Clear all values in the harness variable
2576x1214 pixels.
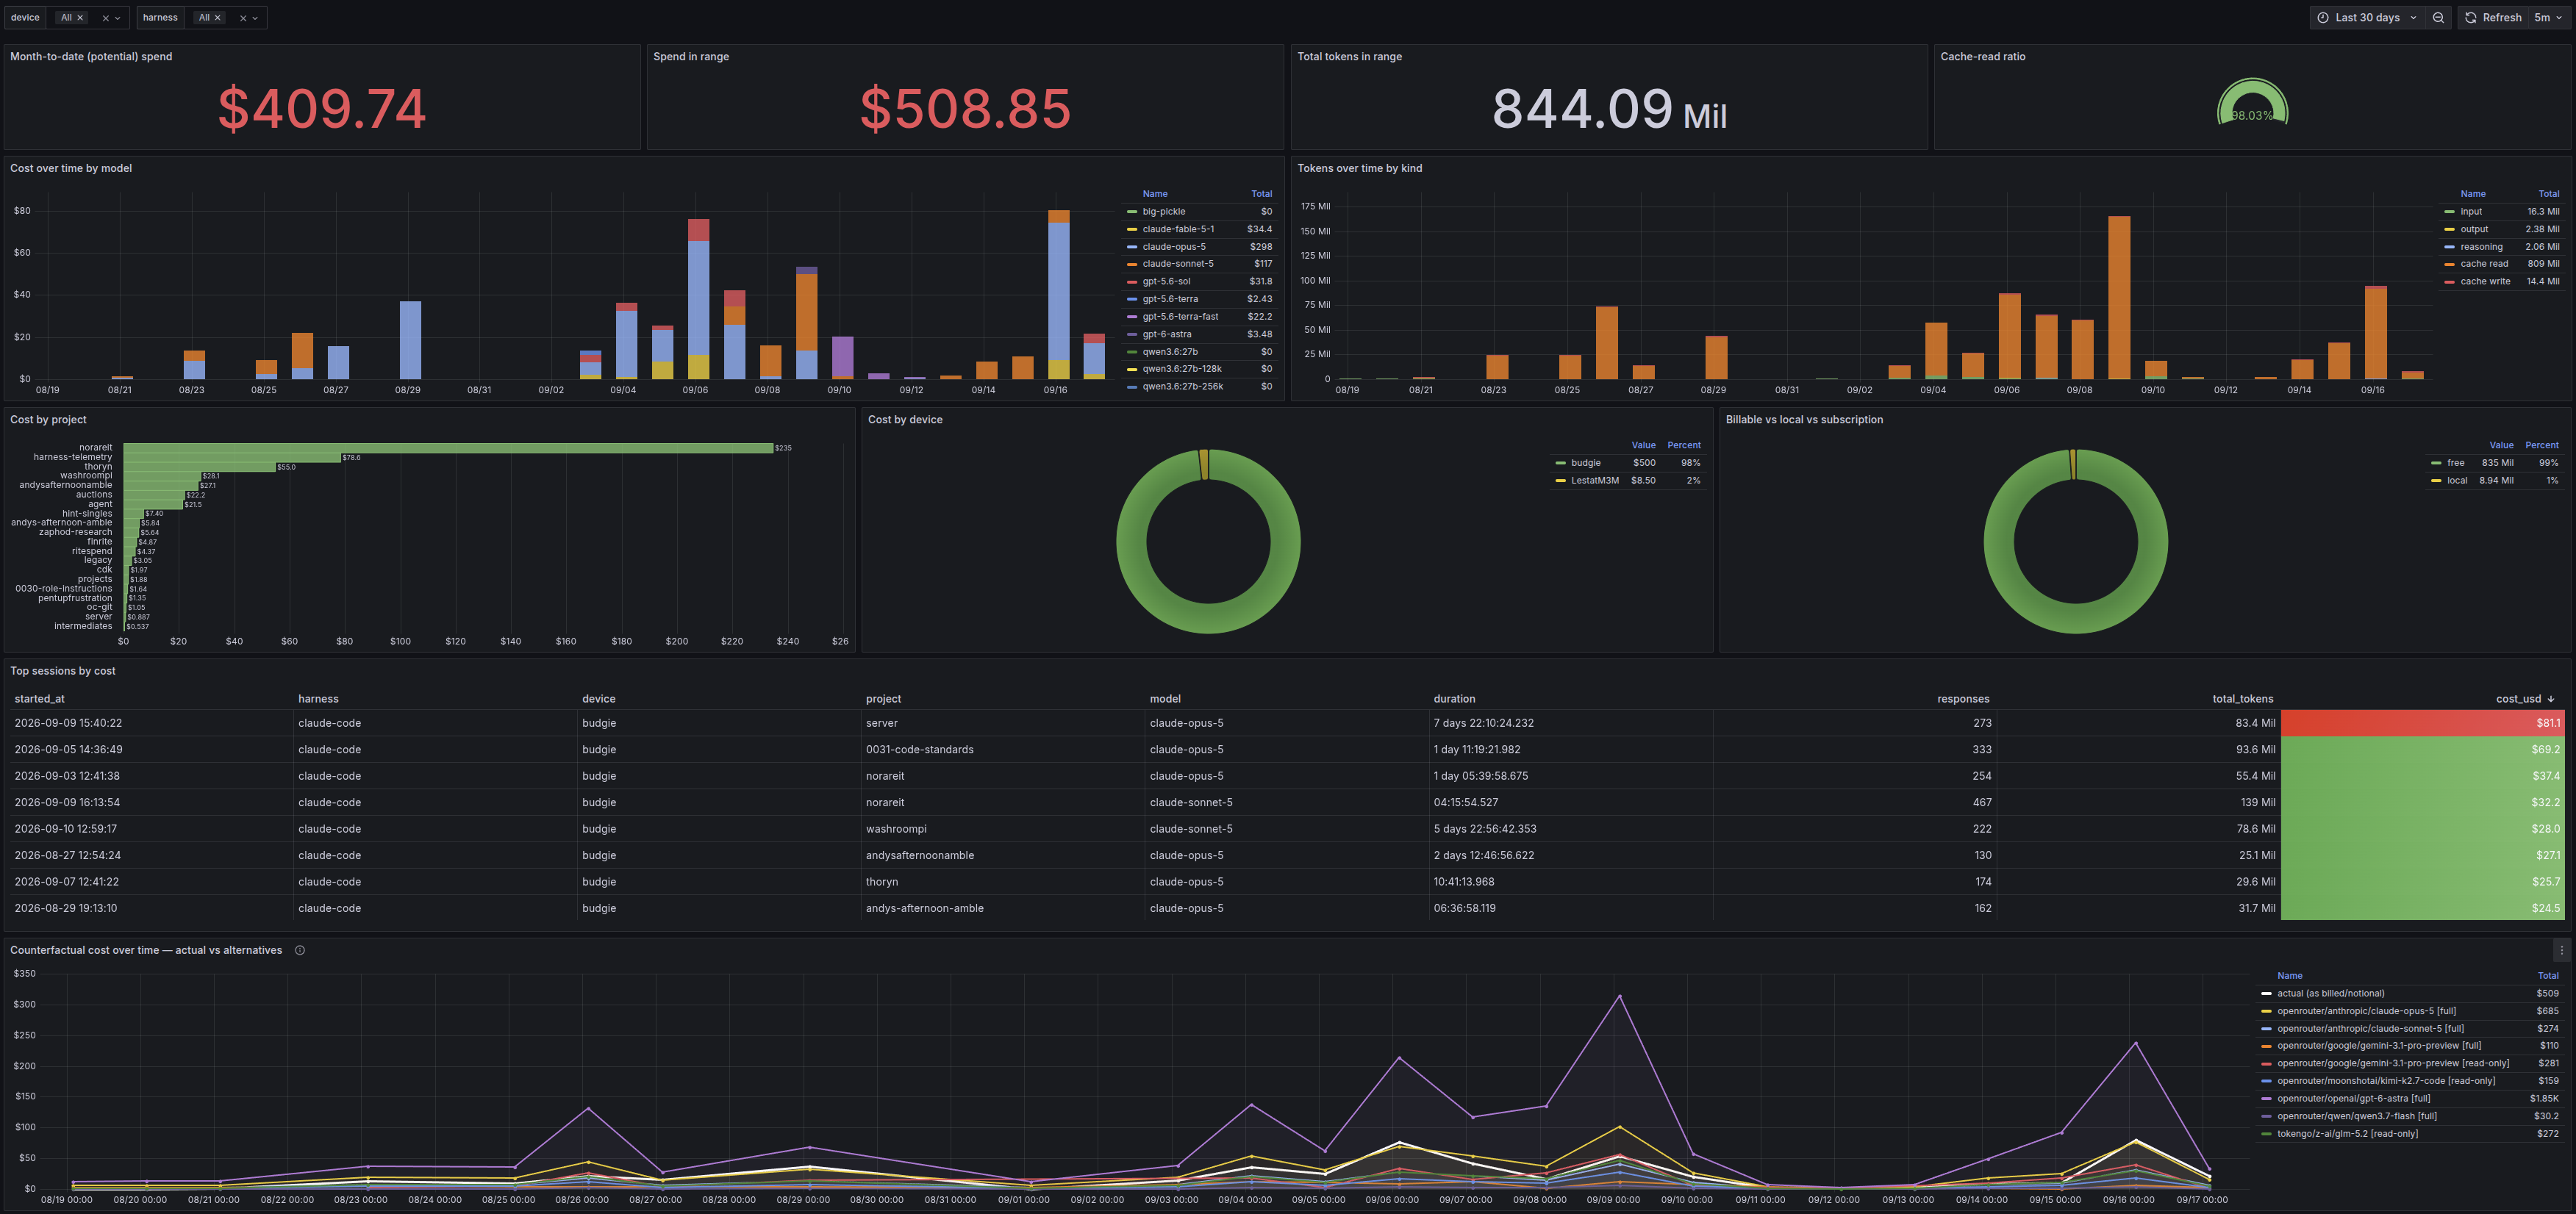tap(242, 18)
